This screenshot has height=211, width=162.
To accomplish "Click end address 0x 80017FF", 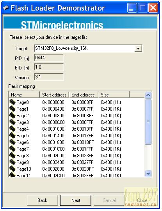I will point(82,136).
